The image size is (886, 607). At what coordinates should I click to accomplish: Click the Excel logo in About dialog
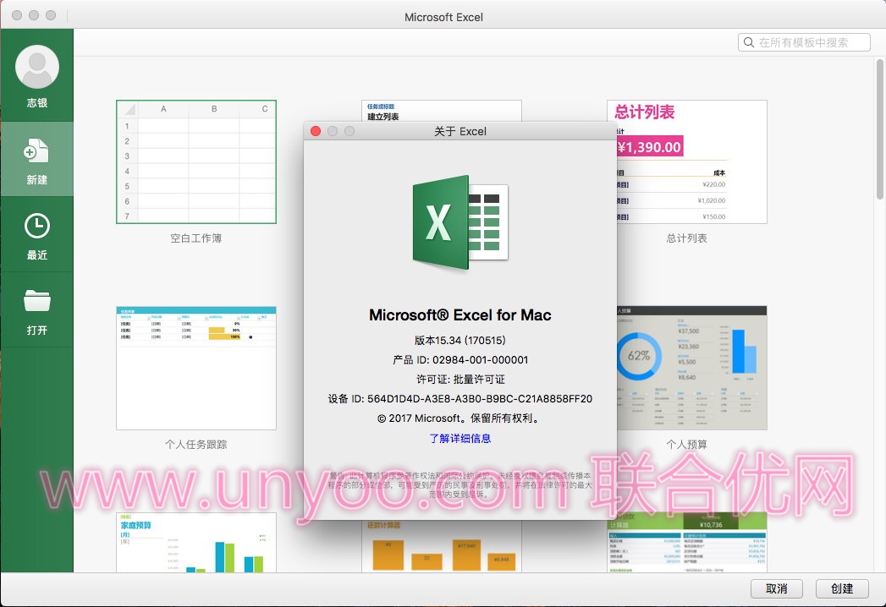coord(460,222)
